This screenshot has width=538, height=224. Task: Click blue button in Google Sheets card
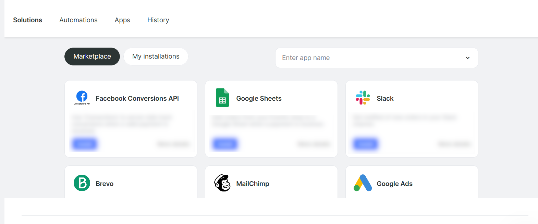pyautogui.click(x=225, y=144)
